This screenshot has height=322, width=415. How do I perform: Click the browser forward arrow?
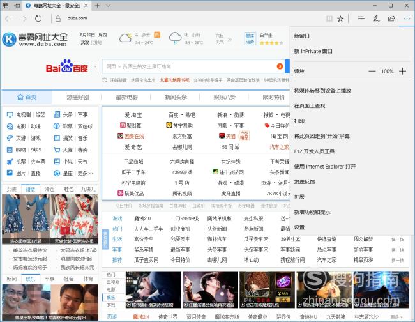[24, 19]
